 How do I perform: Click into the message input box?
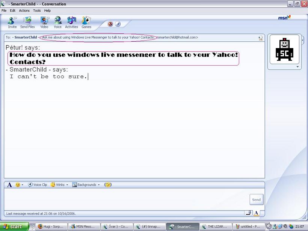click(127, 199)
